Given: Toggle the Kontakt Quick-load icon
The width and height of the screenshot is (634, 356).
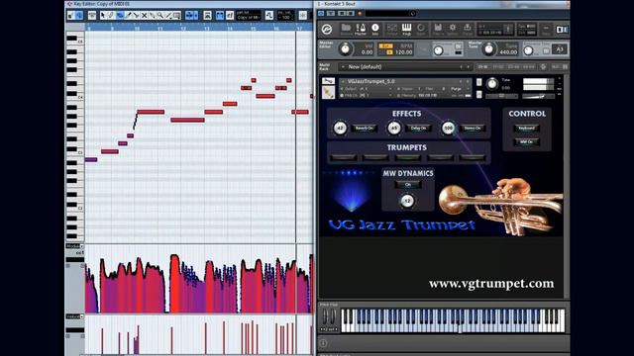Looking at the screenshot, I should click(421, 29).
